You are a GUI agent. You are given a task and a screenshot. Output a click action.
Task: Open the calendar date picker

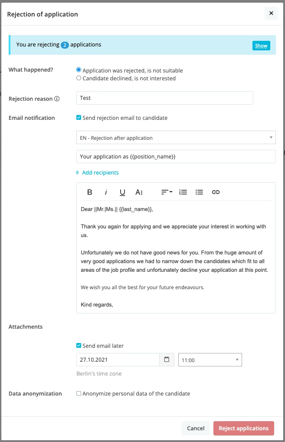(x=167, y=360)
